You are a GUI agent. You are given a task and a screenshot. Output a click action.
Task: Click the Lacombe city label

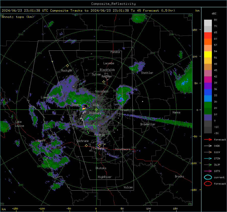[x=109, y=63]
